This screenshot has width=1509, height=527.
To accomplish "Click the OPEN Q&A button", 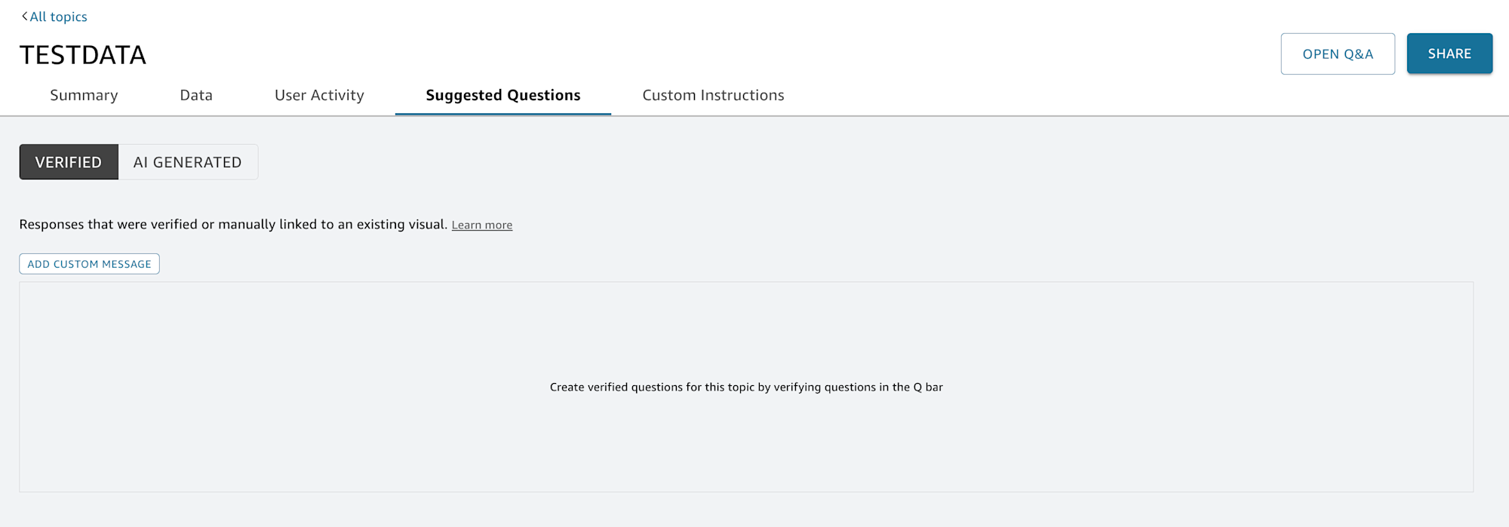I will click(1338, 54).
